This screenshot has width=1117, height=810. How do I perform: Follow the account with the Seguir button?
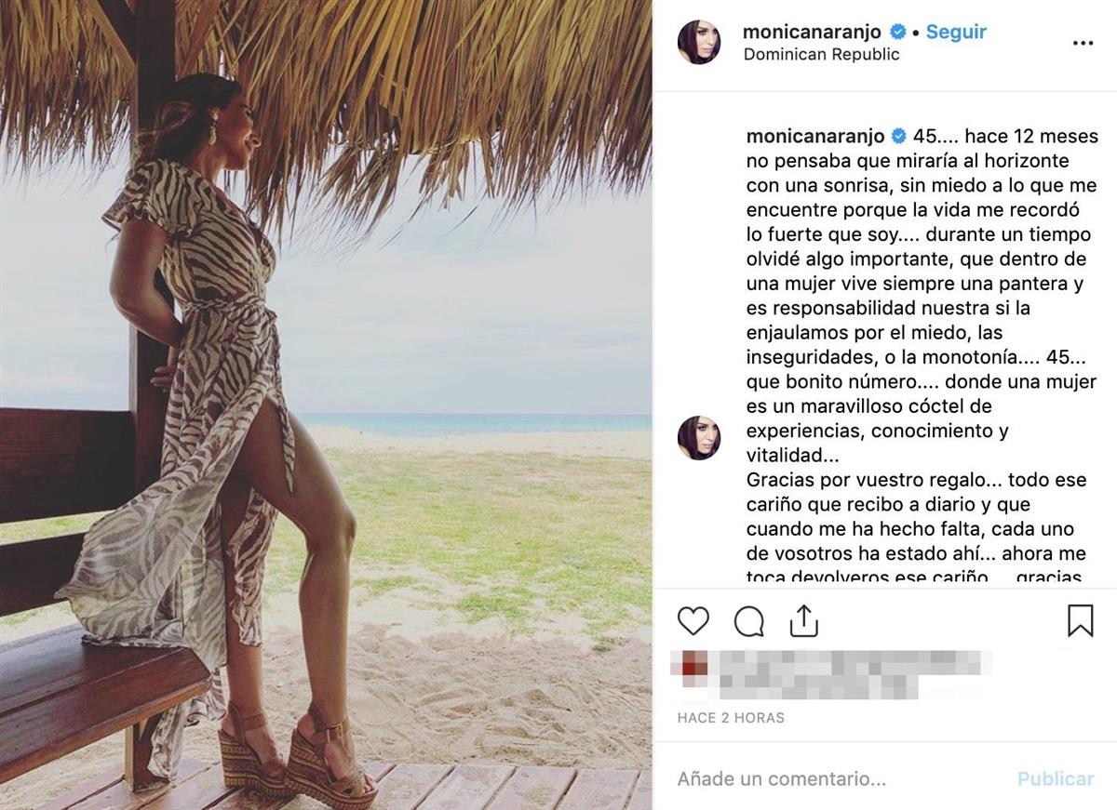click(x=956, y=32)
